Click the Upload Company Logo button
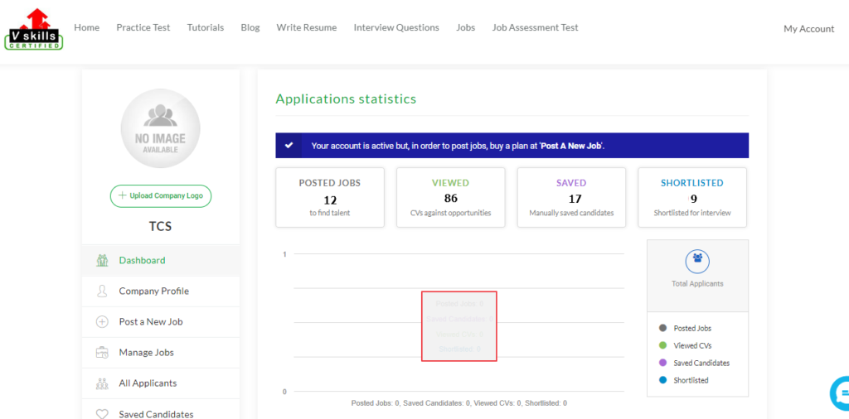The height and width of the screenshot is (419, 849). (x=161, y=195)
